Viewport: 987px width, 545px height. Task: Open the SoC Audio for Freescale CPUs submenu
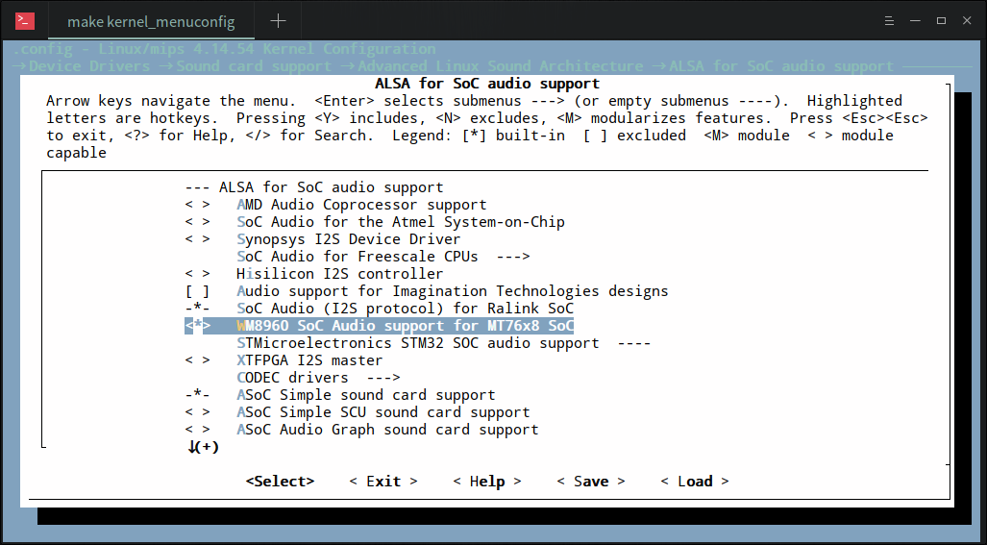coord(383,257)
